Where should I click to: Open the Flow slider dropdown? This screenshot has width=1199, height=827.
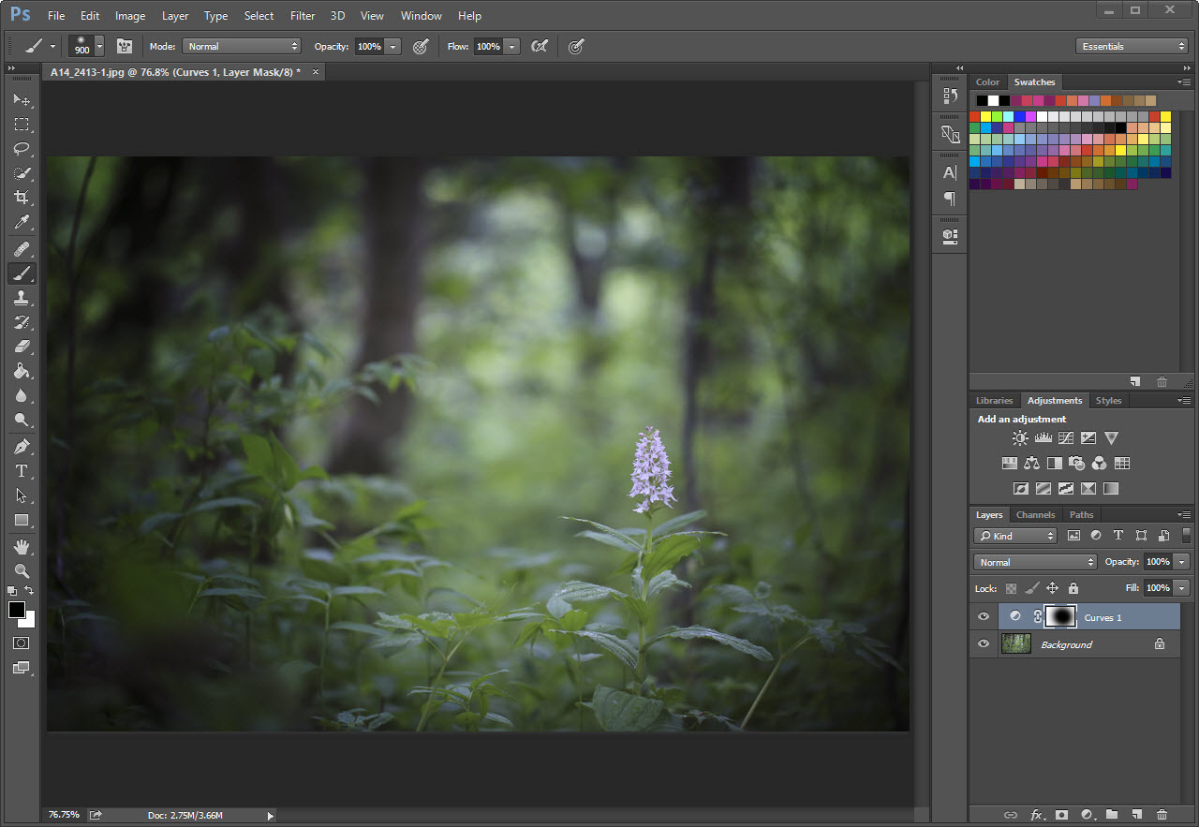click(x=512, y=46)
